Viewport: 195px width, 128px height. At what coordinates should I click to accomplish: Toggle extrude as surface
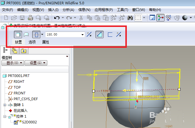[x=26, y=34]
